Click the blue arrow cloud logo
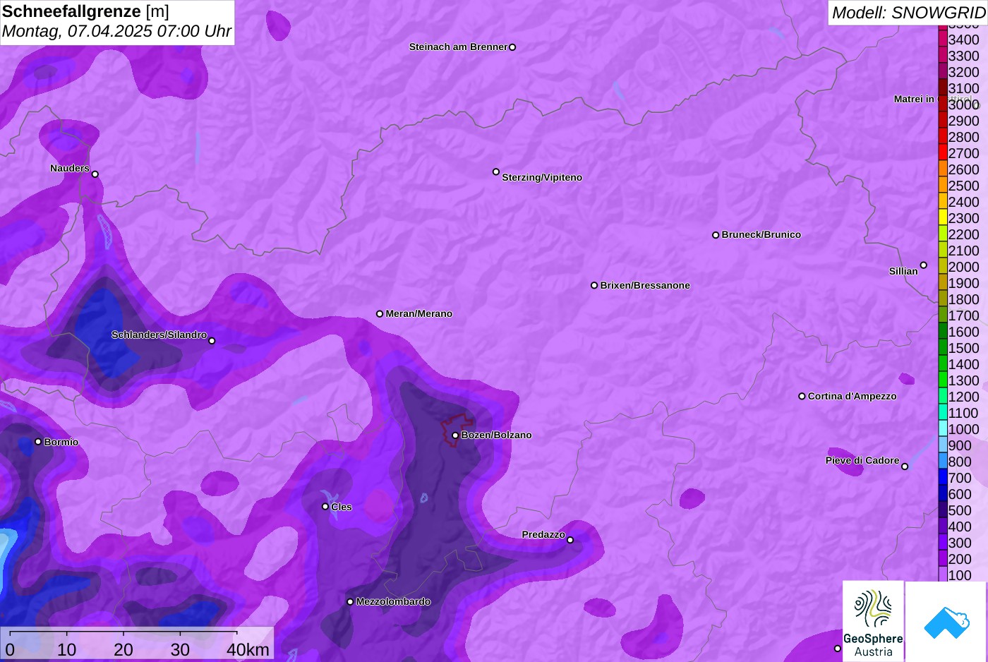The width and height of the screenshot is (988, 662). 946,622
